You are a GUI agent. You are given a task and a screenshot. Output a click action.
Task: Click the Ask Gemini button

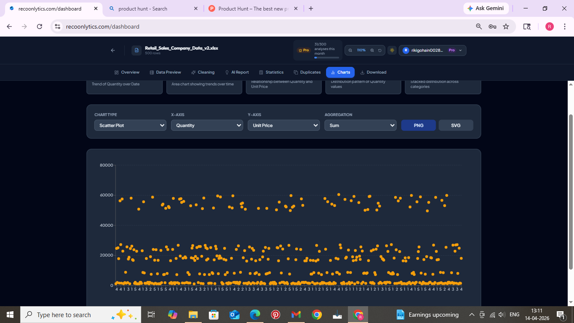tap(486, 8)
